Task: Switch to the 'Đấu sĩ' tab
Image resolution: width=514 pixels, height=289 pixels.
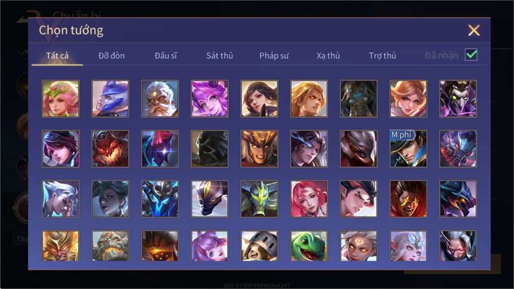Action: [x=166, y=56]
